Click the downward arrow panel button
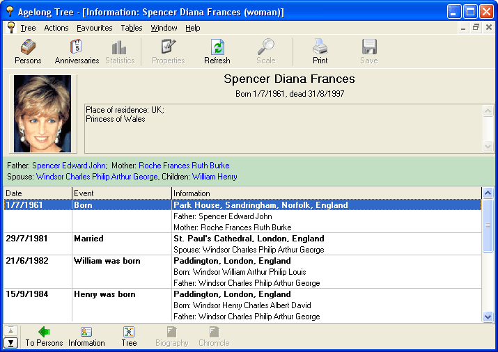This screenshot has width=498, height=352. (11, 343)
